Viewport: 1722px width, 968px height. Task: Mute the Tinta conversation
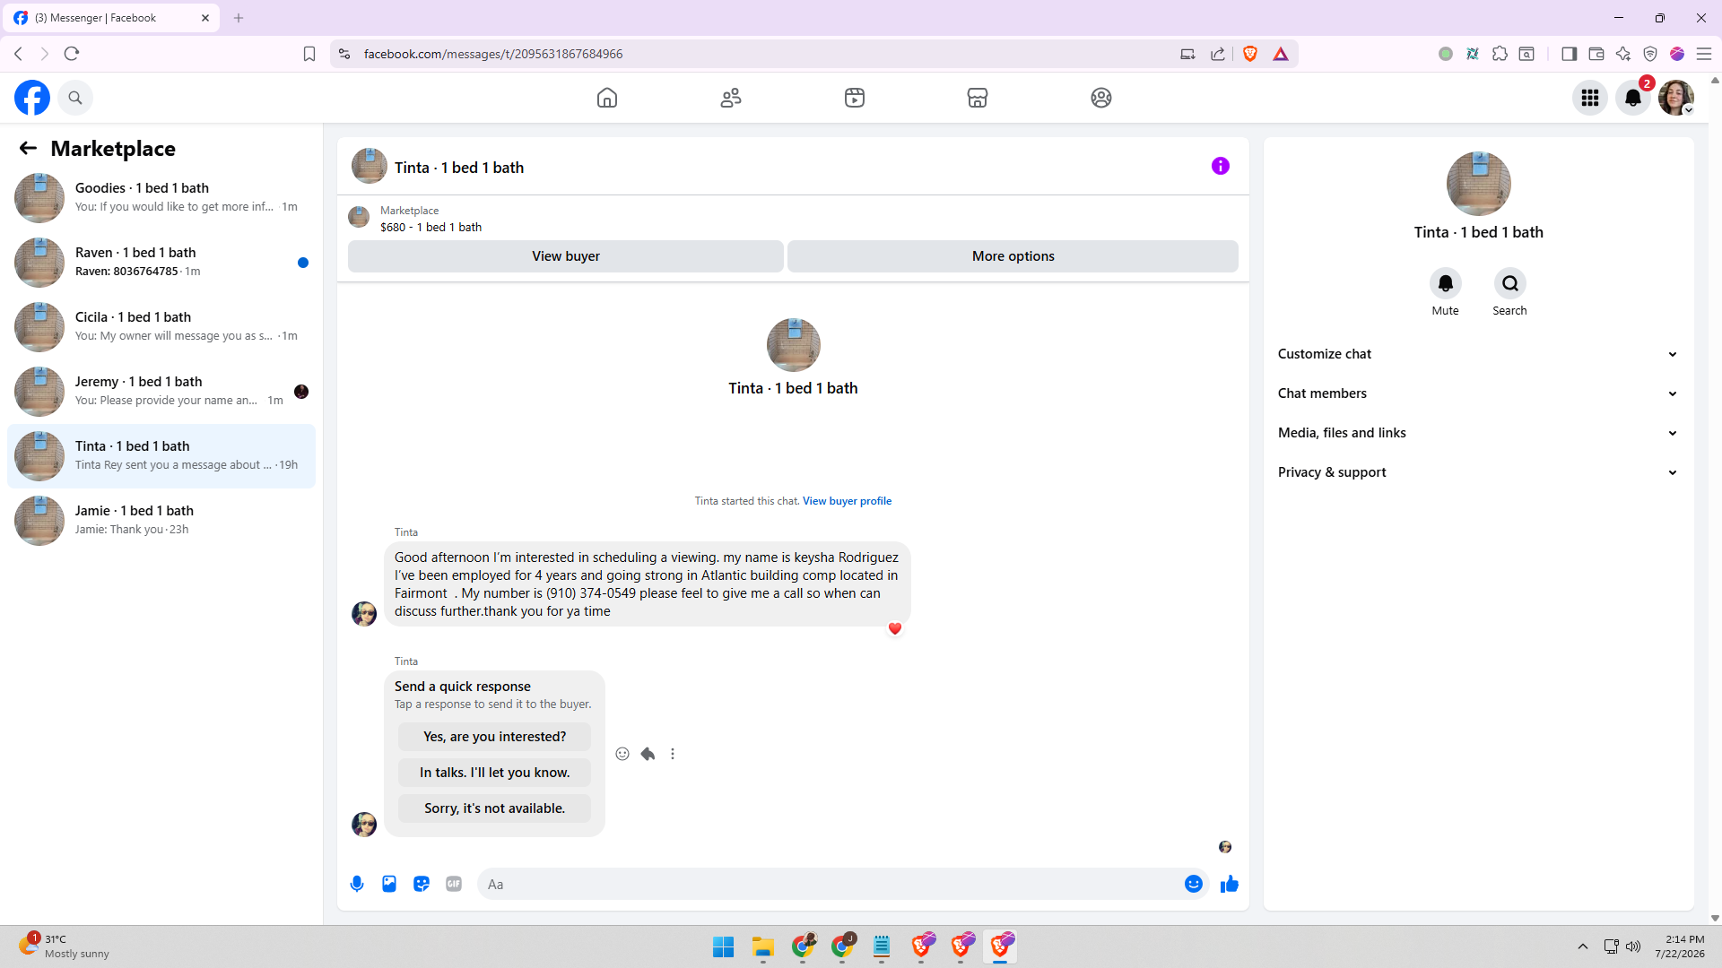[x=1446, y=283]
